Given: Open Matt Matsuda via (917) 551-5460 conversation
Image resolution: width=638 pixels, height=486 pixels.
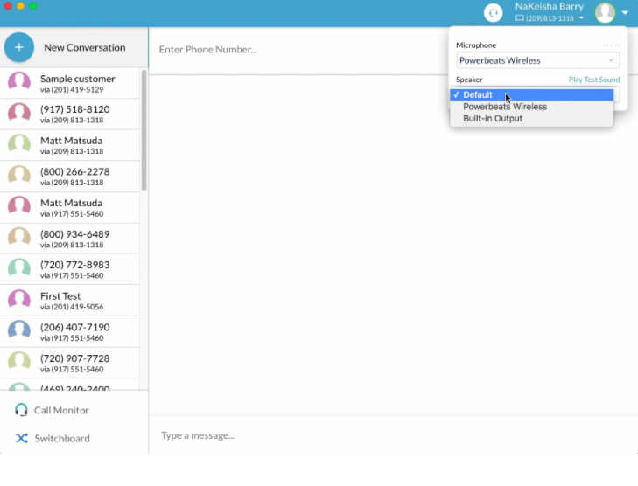Looking at the screenshot, I should point(70,208).
